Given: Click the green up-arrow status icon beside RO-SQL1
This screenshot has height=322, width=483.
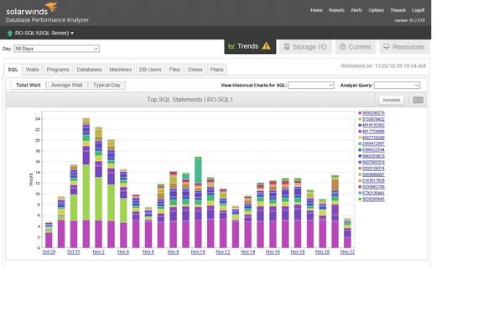Looking at the screenshot, I should coord(10,33).
